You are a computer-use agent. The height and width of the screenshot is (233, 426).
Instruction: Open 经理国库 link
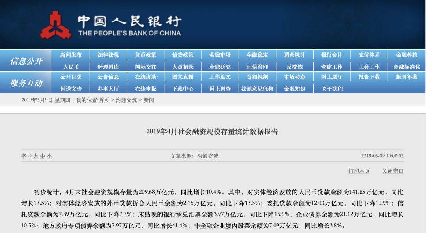point(108,67)
